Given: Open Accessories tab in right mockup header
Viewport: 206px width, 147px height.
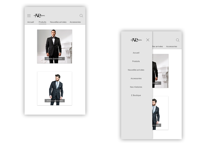Looking at the screenshot, I should 171,46.
